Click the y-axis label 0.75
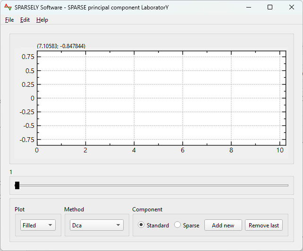The height and width of the screenshot is (251, 303). (x=28, y=57)
